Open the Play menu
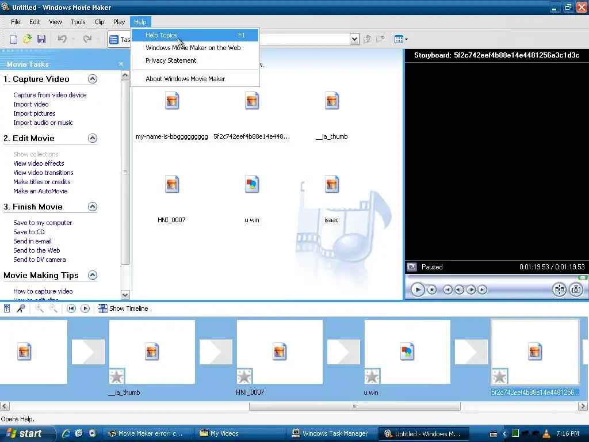This screenshot has height=442, width=589. coord(119,22)
